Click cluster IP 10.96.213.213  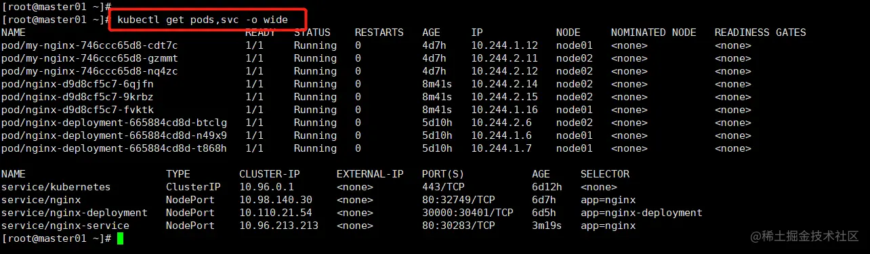tap(279, 226)
